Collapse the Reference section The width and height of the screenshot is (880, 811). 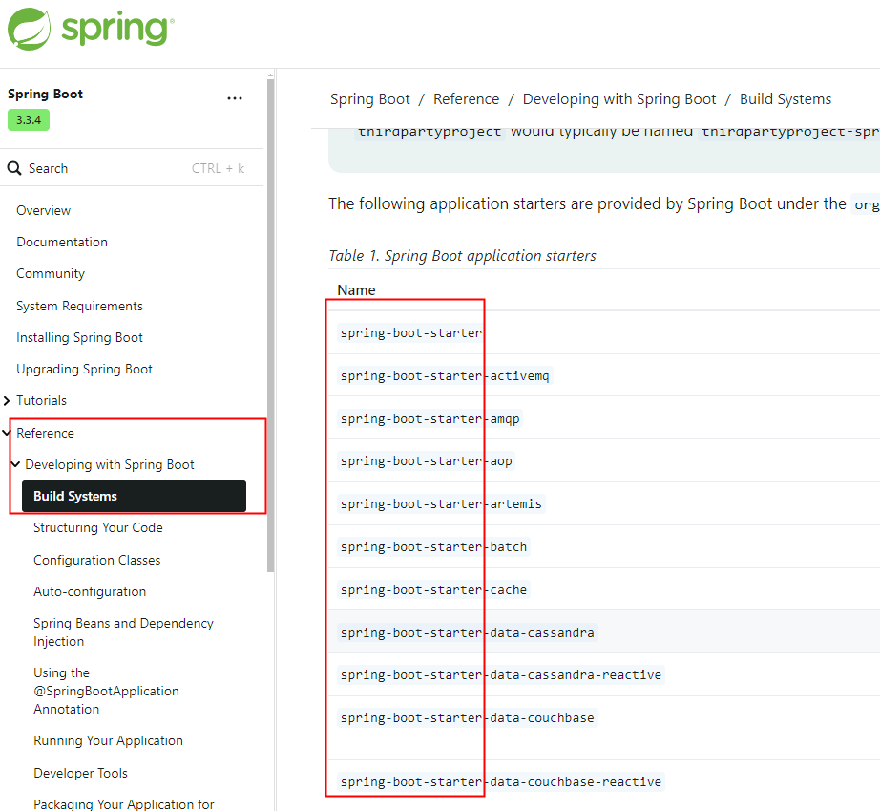tap(8, 433)
